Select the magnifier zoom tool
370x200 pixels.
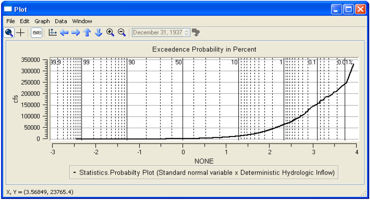[9, 33]
